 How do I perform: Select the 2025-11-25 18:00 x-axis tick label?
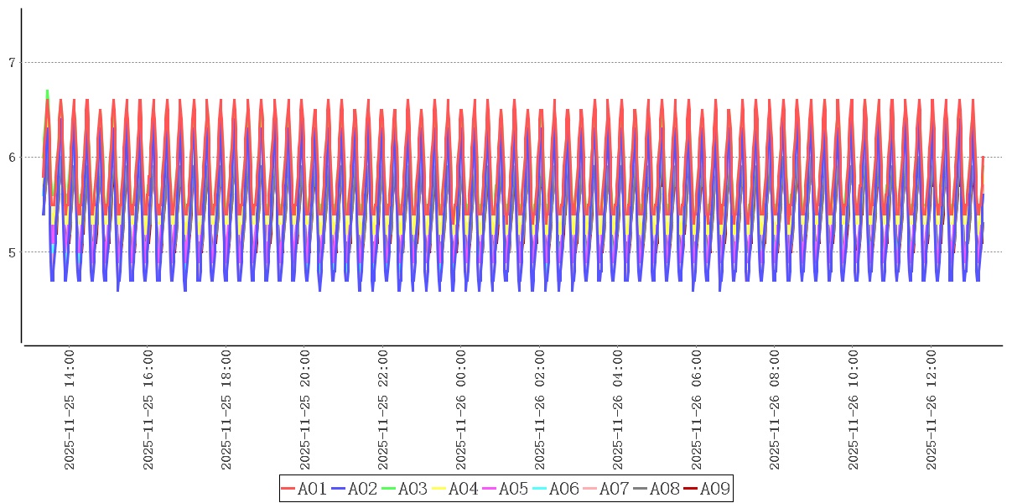(x=226, y=410)
